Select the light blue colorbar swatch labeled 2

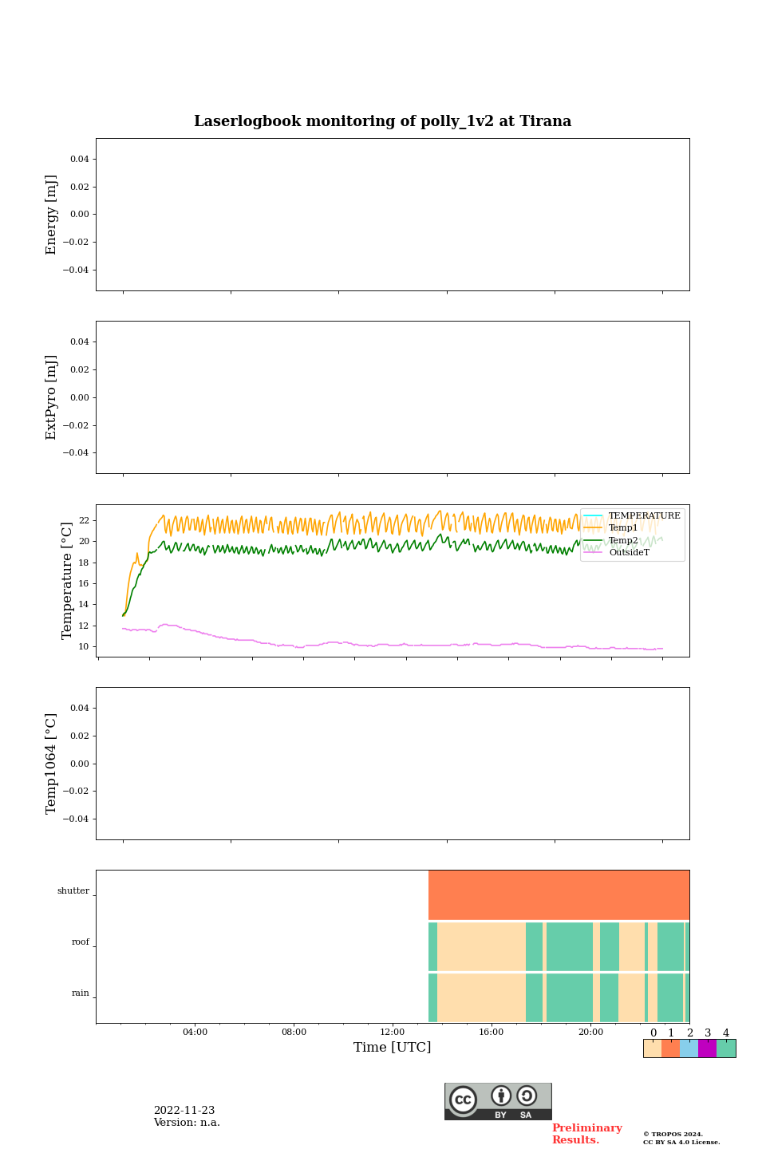pos(689,1048)
